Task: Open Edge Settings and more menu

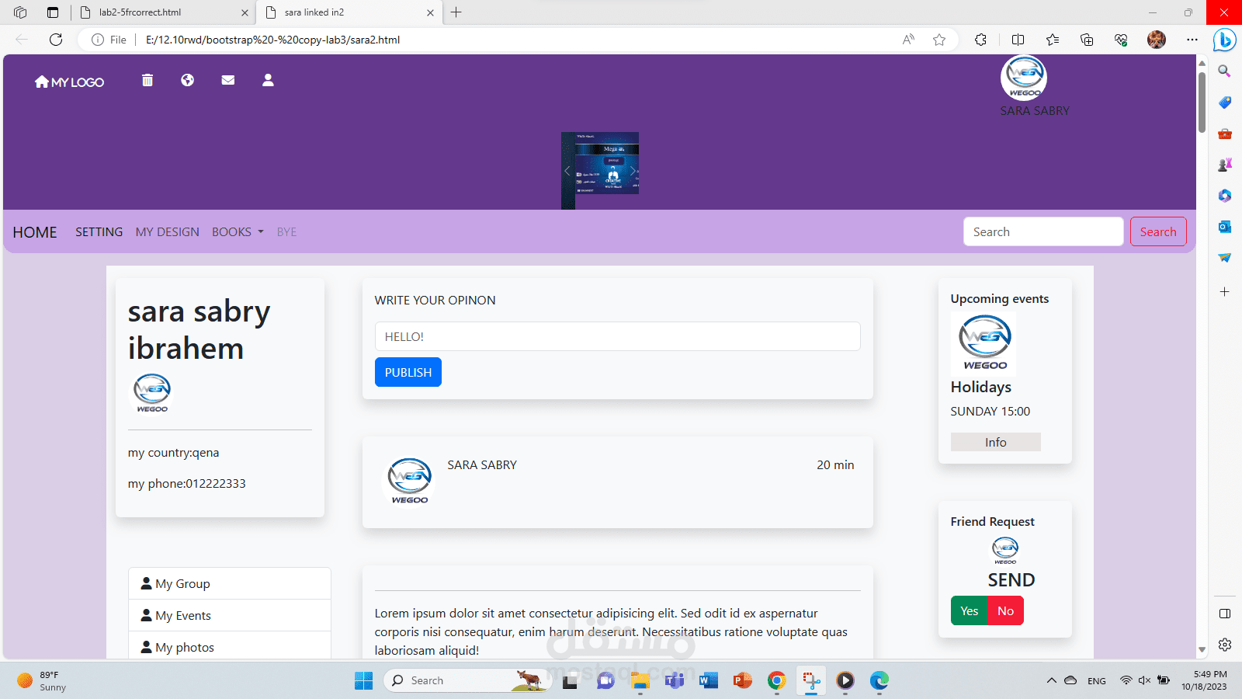Action: [1192, 40]
